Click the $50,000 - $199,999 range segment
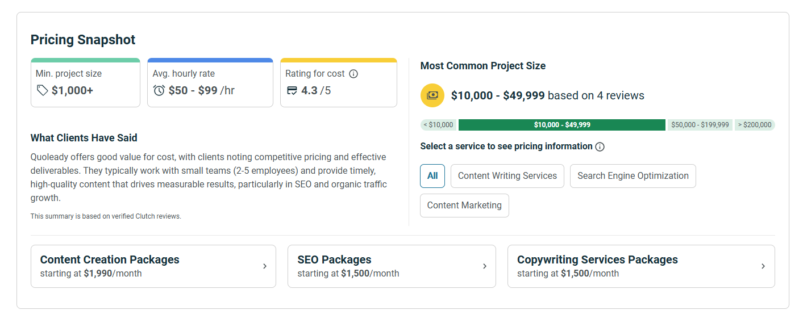Image resolution: width=803 pixels, height=314 pixels. click(700, 125)
